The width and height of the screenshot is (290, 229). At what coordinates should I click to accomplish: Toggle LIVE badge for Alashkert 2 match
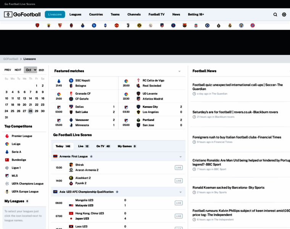179,181
